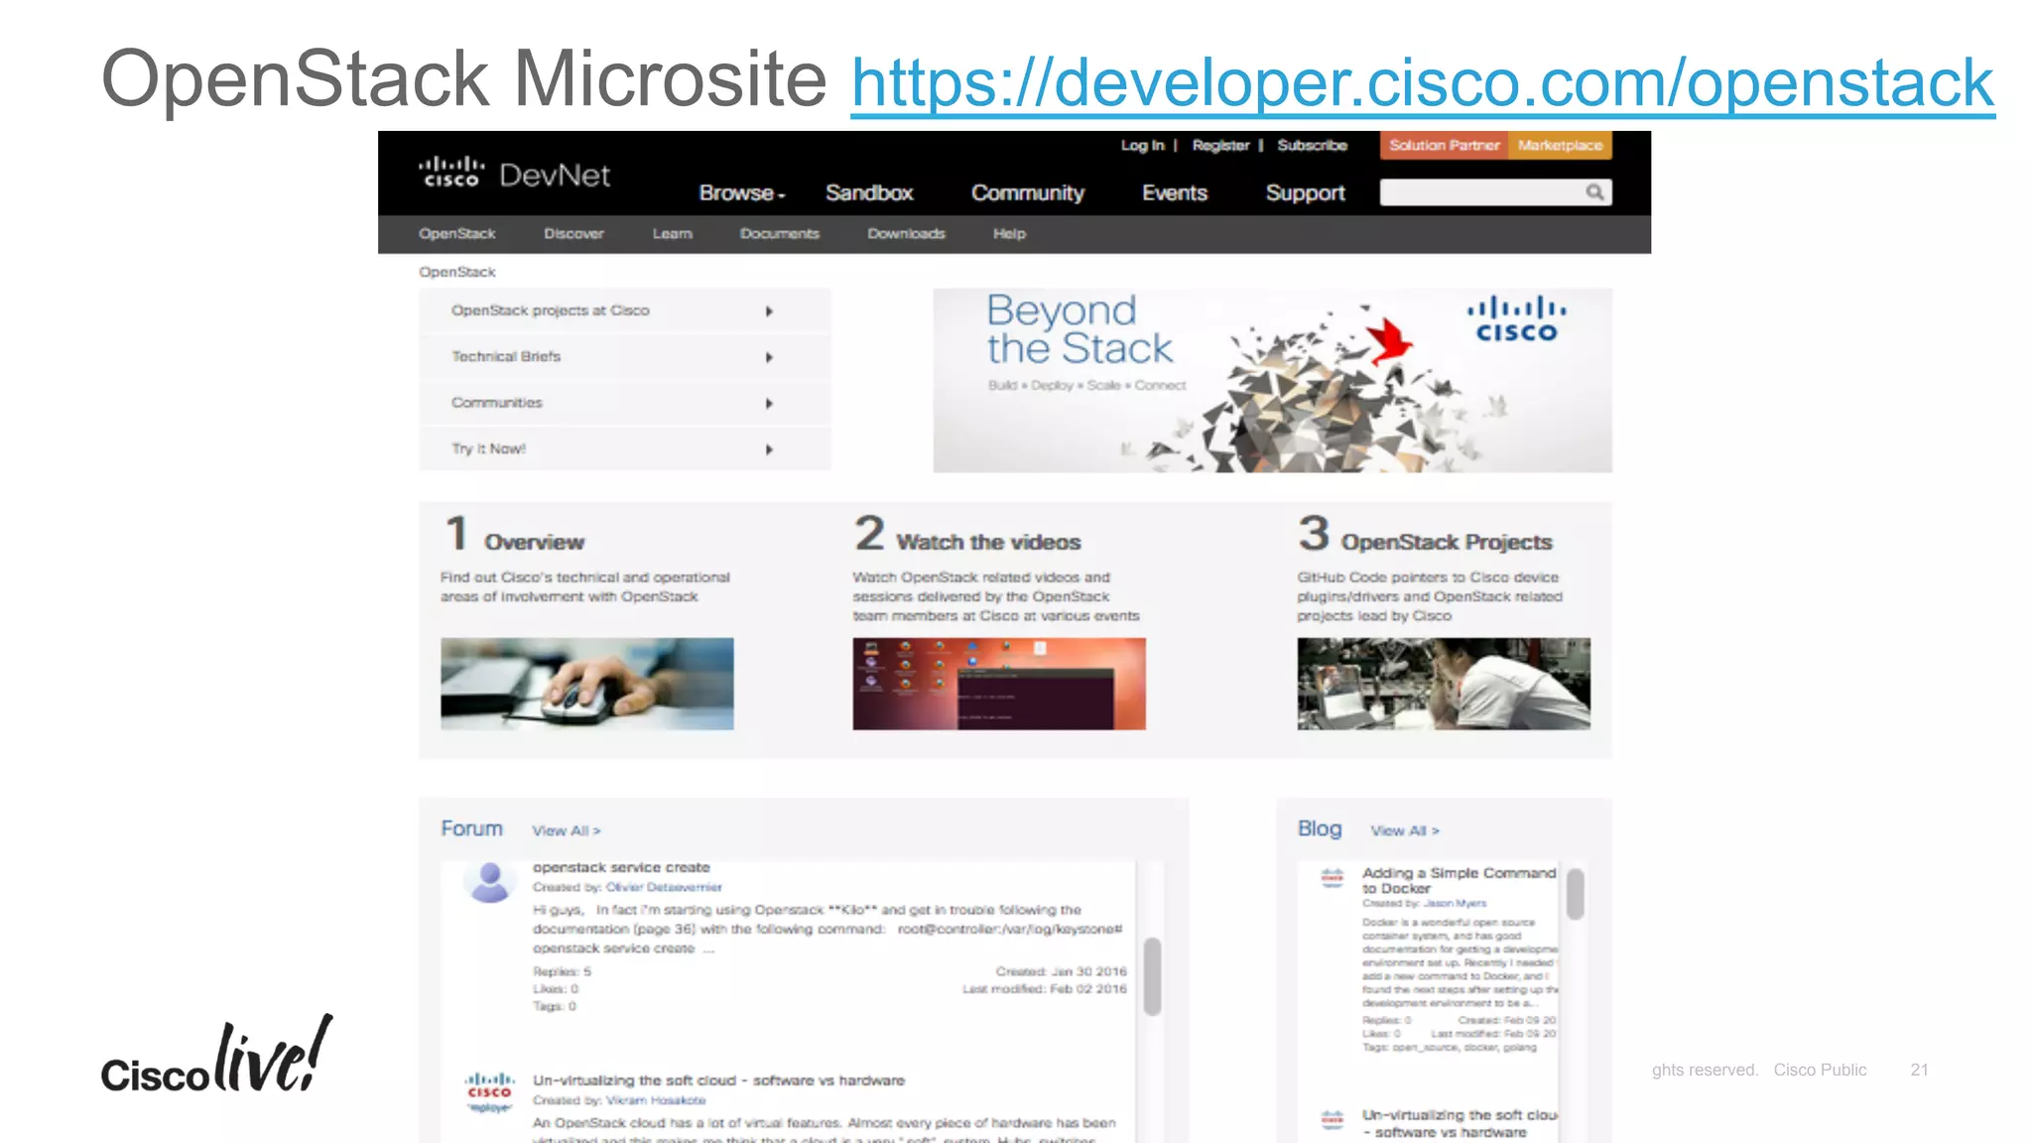Click the forum post author name link
Viewport: 2032px width, 1143px height.
coord(664,887)
